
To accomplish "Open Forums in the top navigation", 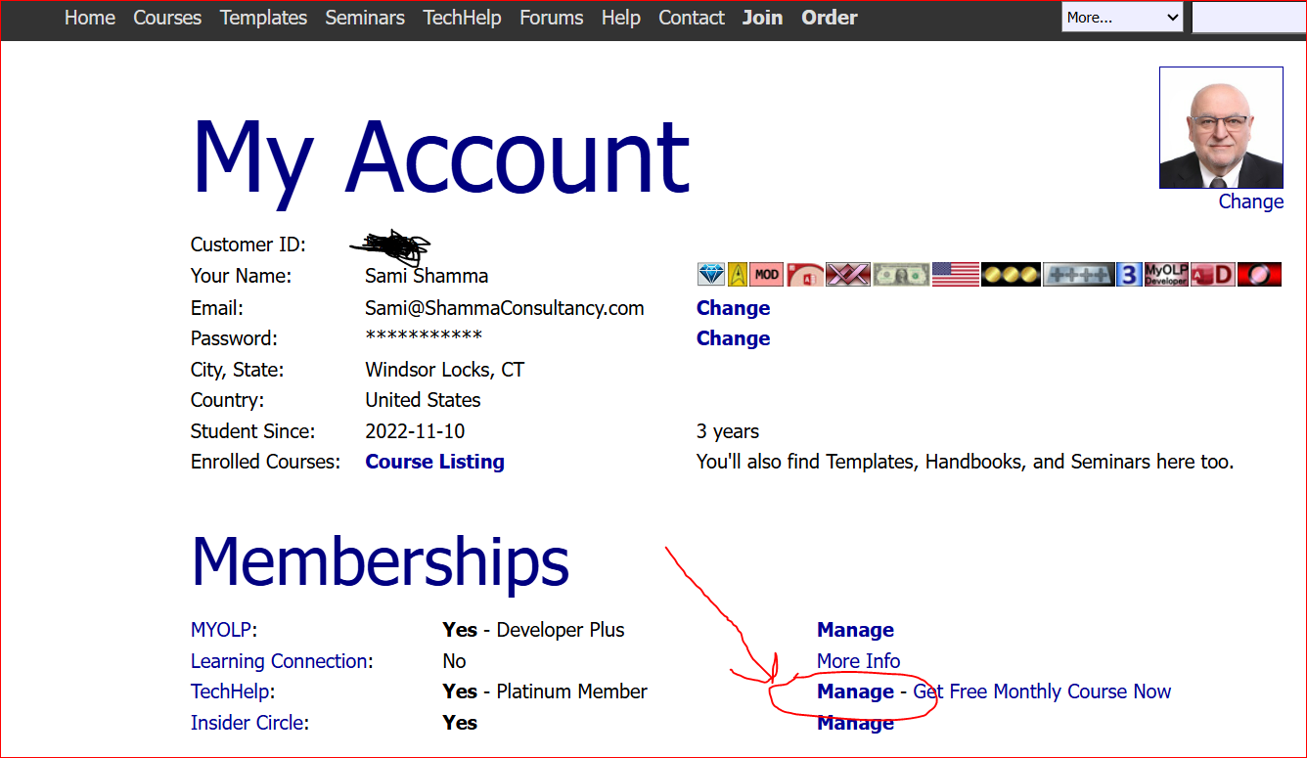I will click(551, 18).
